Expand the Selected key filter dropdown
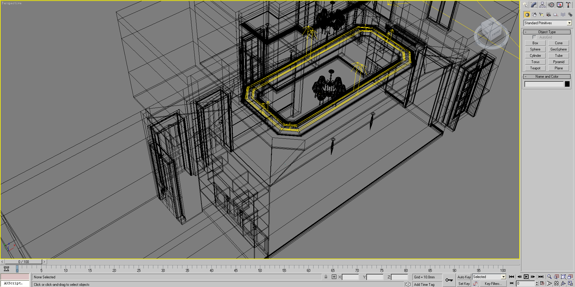575x287 pixels. click(503, 277)
